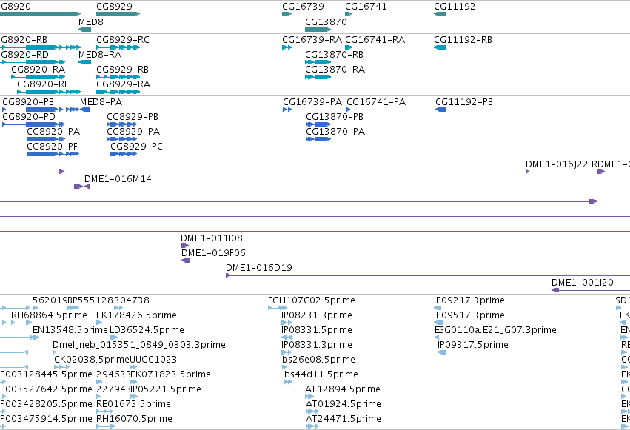630x430 pixels.
Task: Click EST label bs44d11.5prime
Action: tap(321, 374)
